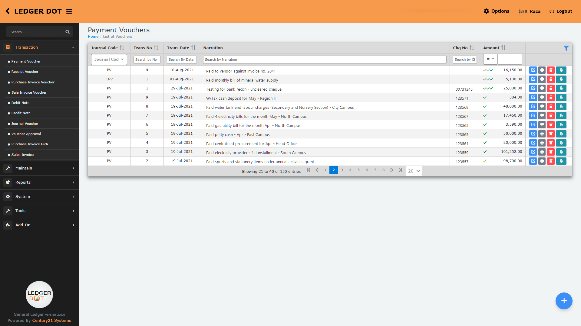Print the 5,130.00 CPV voucher

point(542,79)
